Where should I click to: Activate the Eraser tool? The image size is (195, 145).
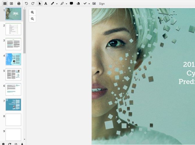click(x=78, y=3)
